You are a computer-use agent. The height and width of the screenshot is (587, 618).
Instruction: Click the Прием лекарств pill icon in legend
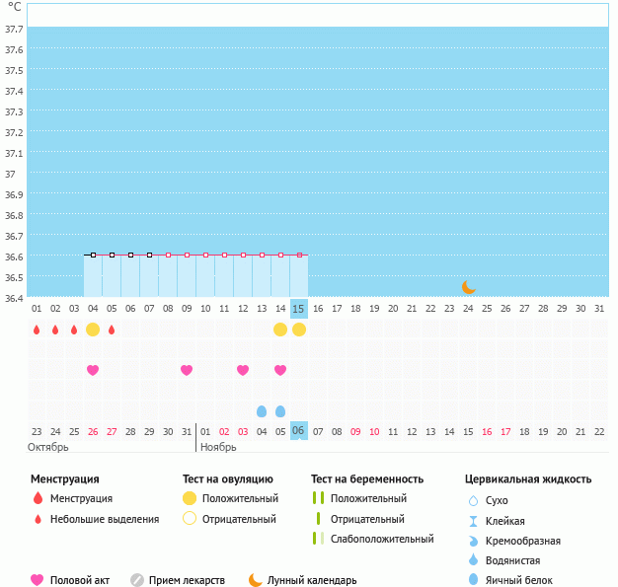pos(137,580)
